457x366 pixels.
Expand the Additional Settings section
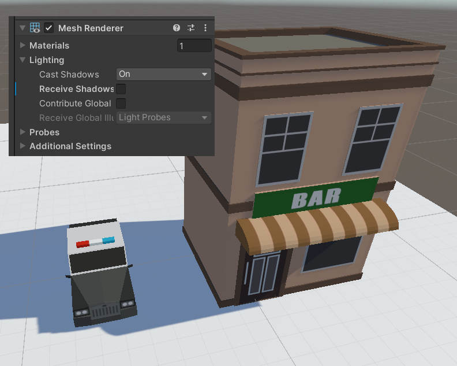tap(23, 146)
